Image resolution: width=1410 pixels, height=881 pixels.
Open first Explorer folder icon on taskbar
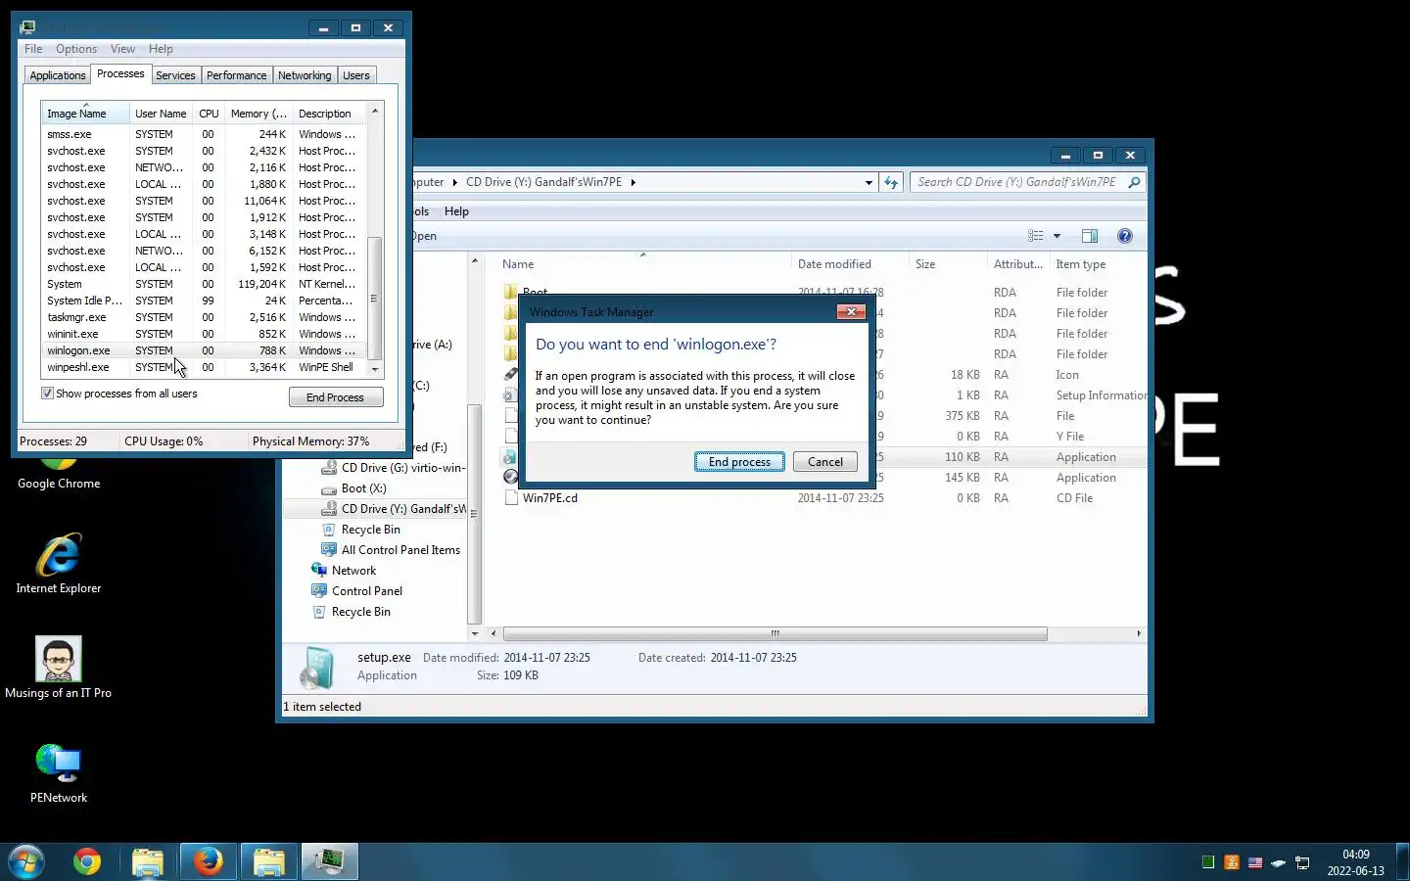[x=147, y=861]
